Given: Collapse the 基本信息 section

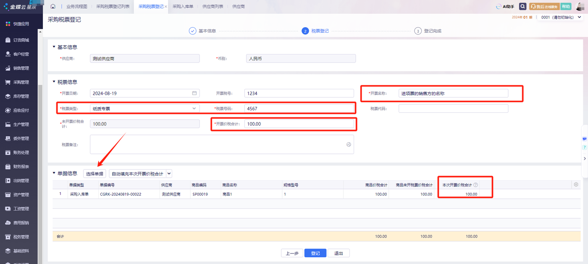Looking at the screenshot, I should pyautogui.click(x=54, y=47).
